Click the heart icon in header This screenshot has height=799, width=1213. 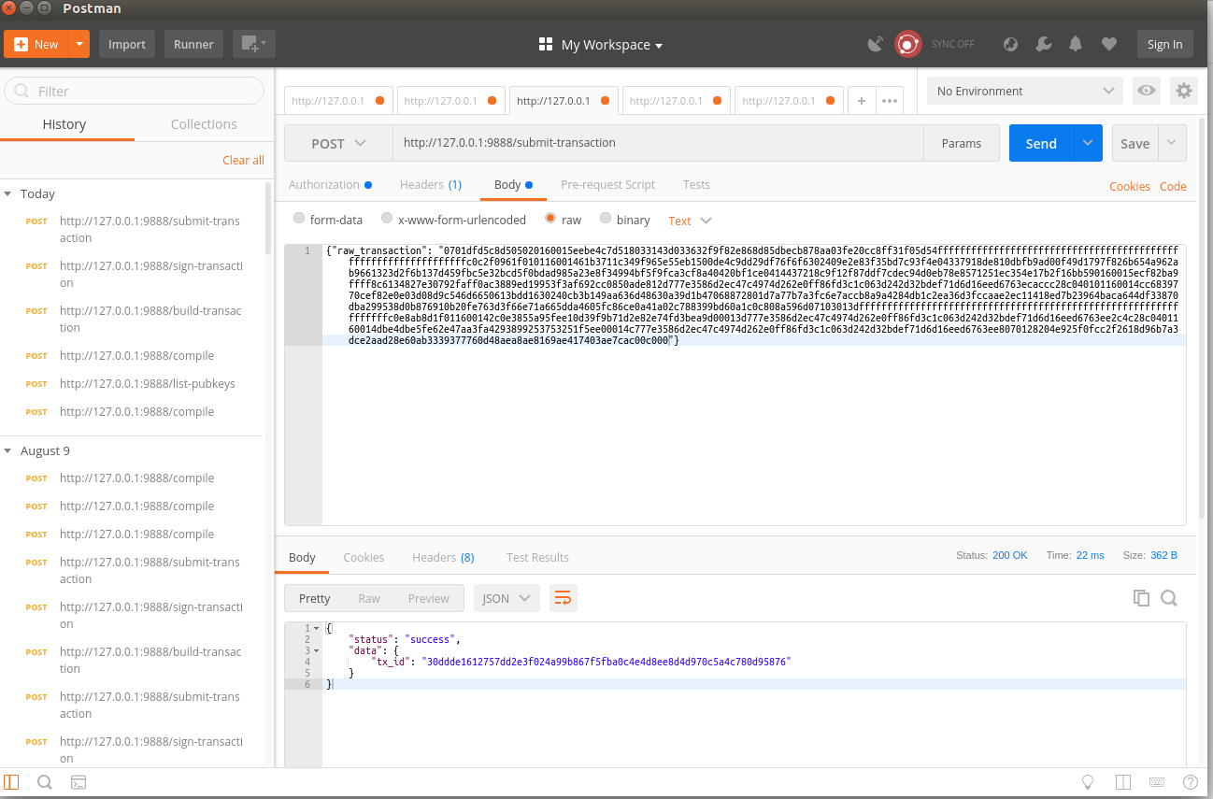(x=1109, y=44)
